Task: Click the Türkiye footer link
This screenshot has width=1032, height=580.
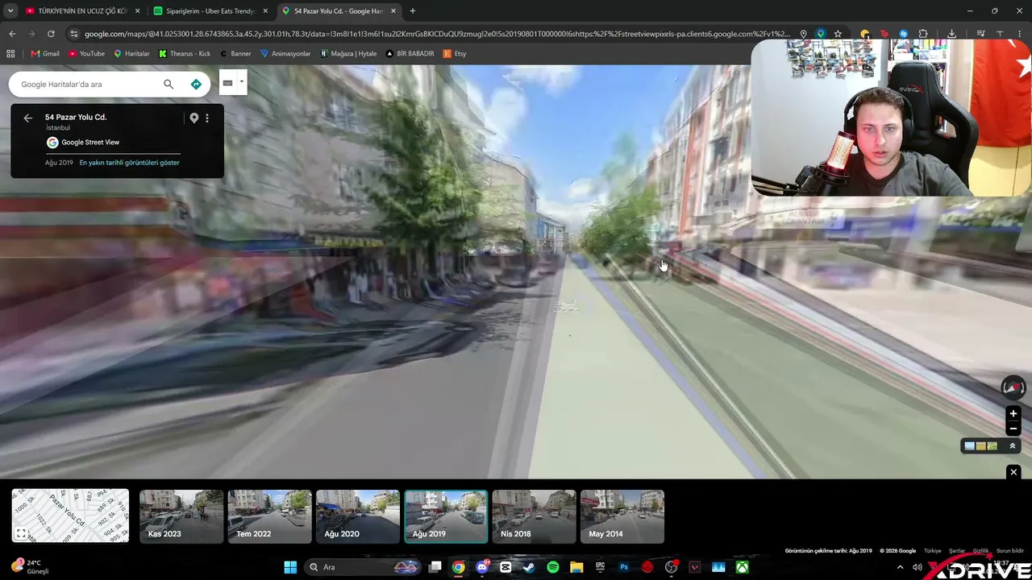Action: (933, 551)
